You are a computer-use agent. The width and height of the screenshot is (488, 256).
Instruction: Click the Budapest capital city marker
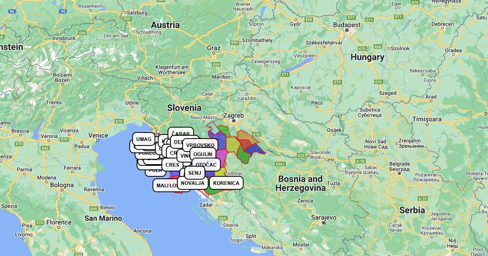[x=347, y=30]
